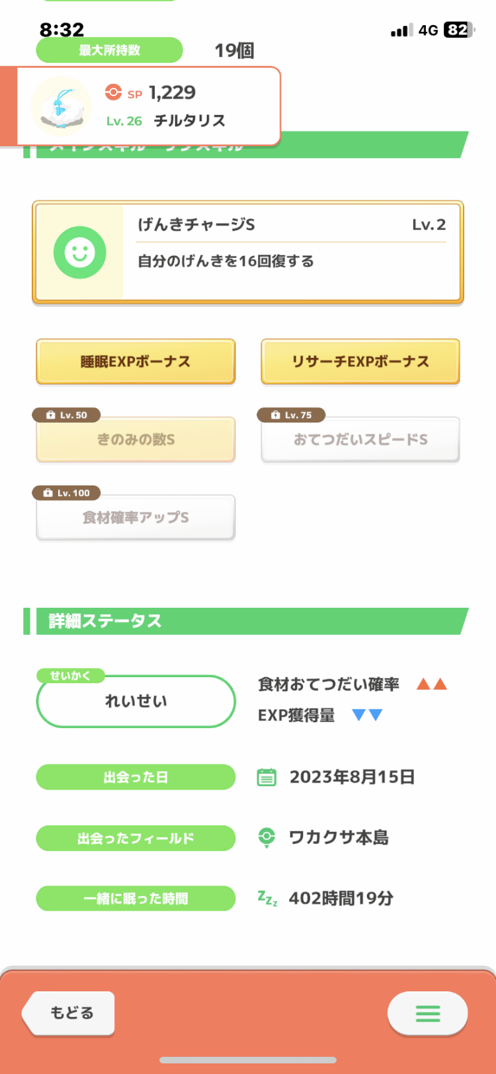The width and height of the screenshot is (496, 1074).
Task: Tap the locked おてつだいスピードS sub skill
Action: (x=360, y=440)
